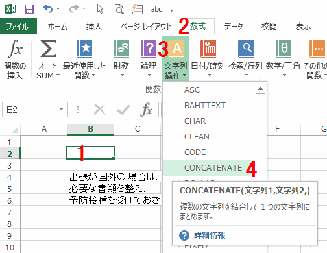Open the 検索/行列 functions menu
Viewport: 327px width, 253px height.
[x=246, y=59]
